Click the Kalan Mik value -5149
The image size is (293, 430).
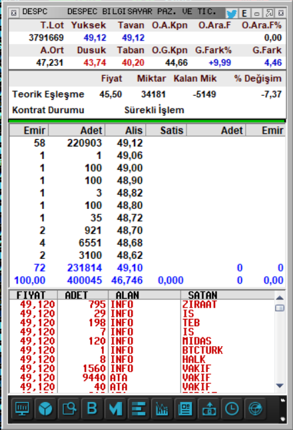(204, 95)
